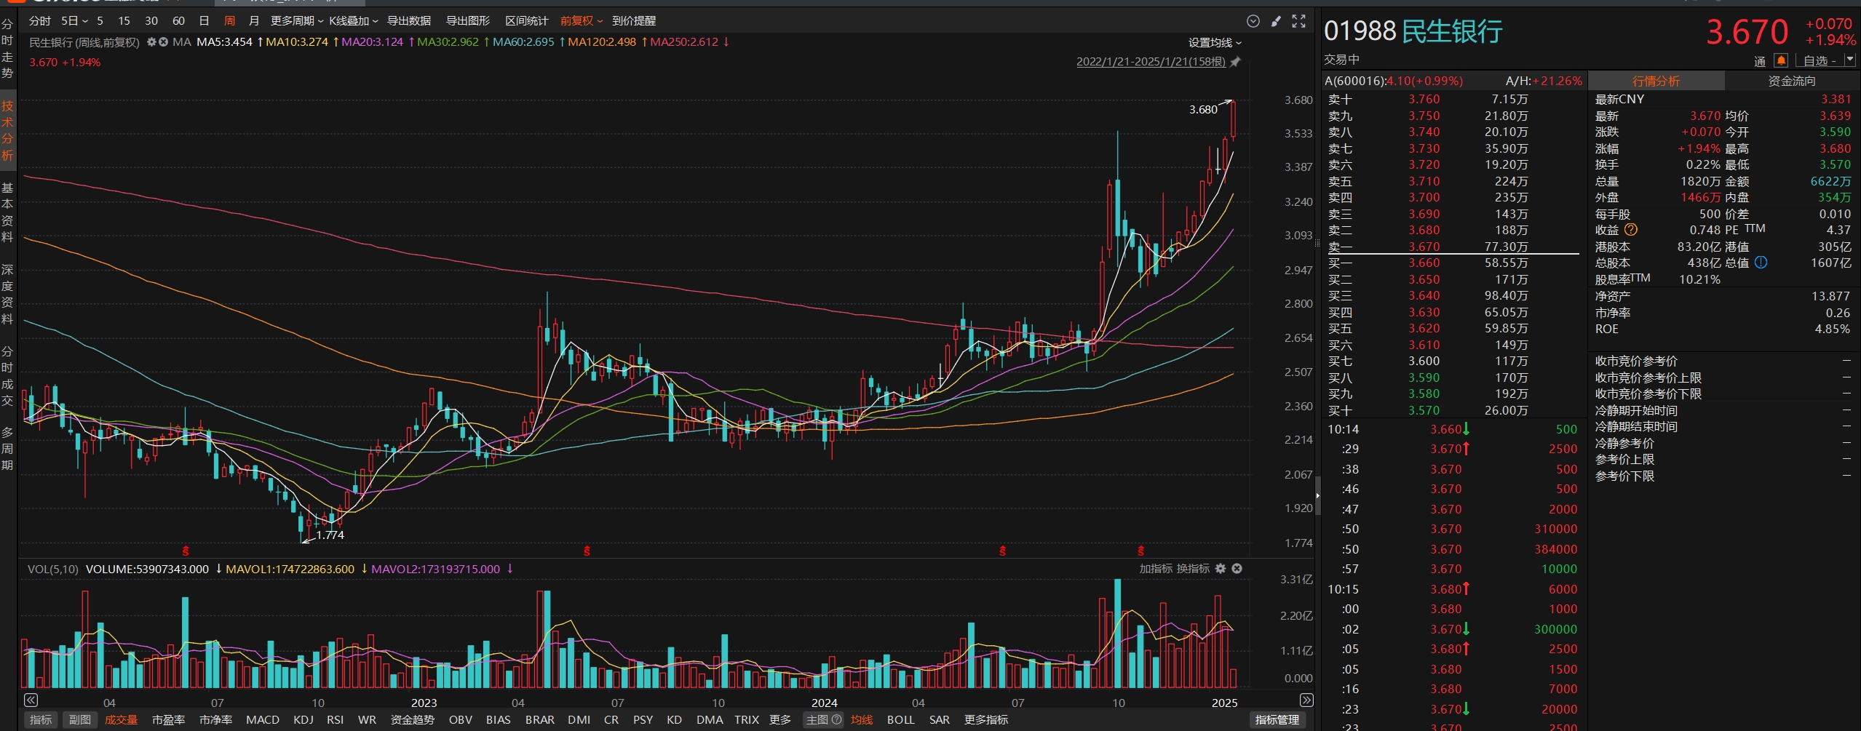Click the total market value info icon
Screen dimensions: 1861x731
point(1761,263)
